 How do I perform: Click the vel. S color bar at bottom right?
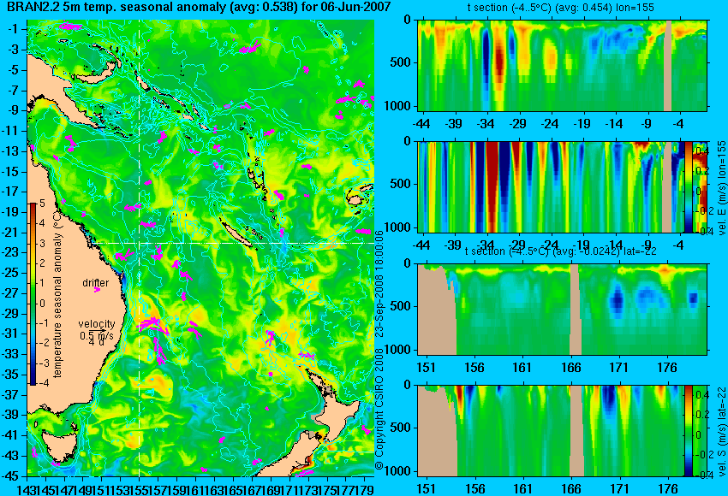tap(688, 431)
